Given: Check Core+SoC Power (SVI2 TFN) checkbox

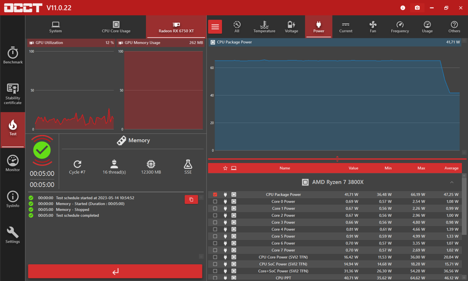Looking at the screenshot, I should 215,271.
